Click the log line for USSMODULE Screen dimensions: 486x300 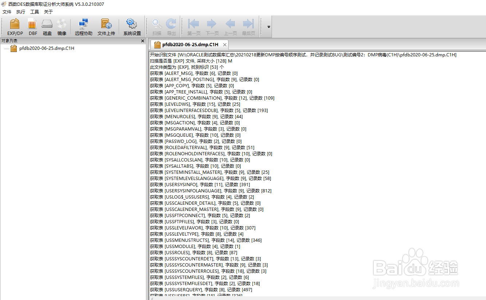pos(195,247)
